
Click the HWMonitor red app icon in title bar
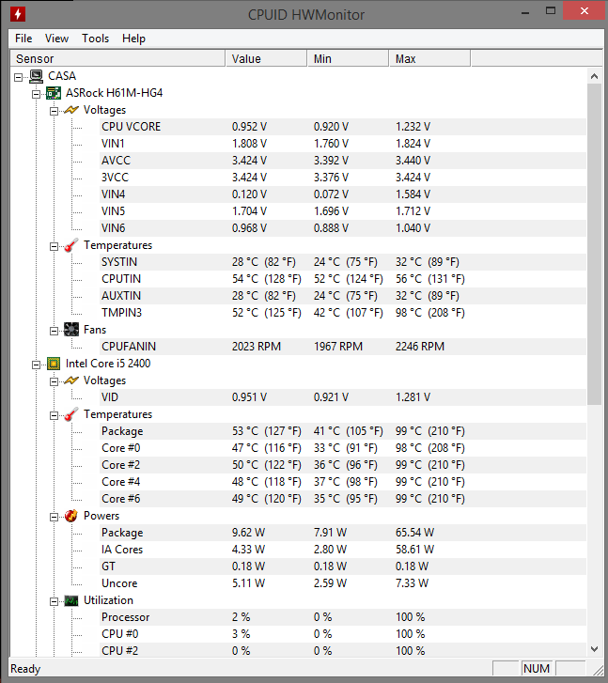(18, 14)
